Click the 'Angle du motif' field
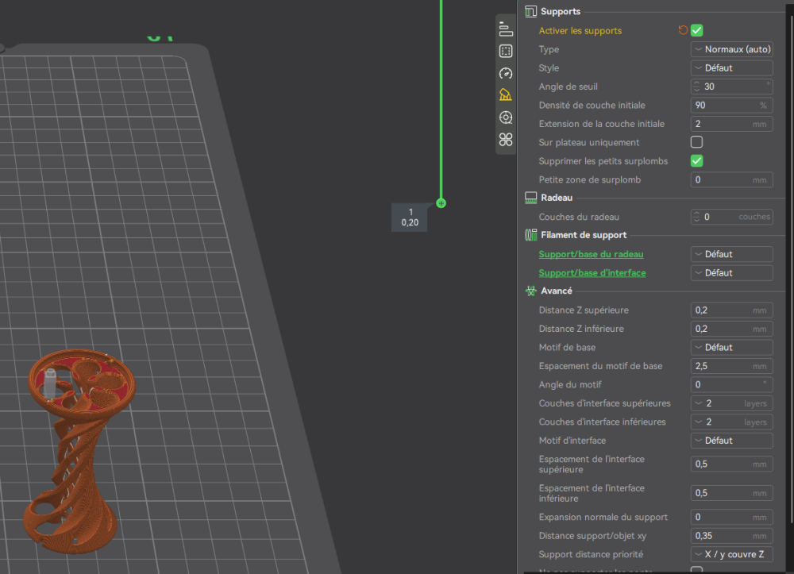The height and width of the screenshot is (574, 794). 732,385
